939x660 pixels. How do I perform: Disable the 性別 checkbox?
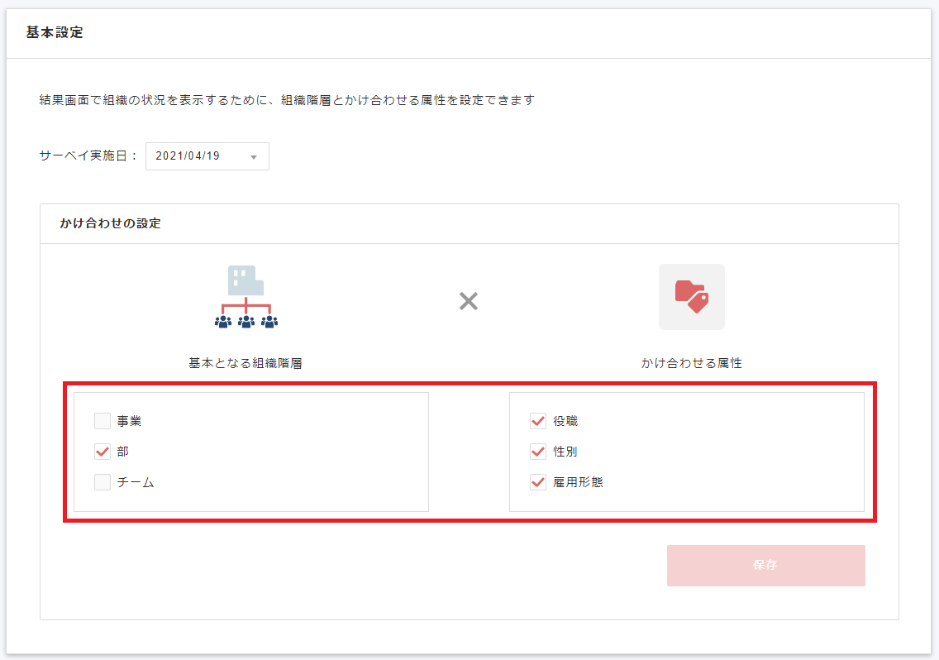point(538,452)
